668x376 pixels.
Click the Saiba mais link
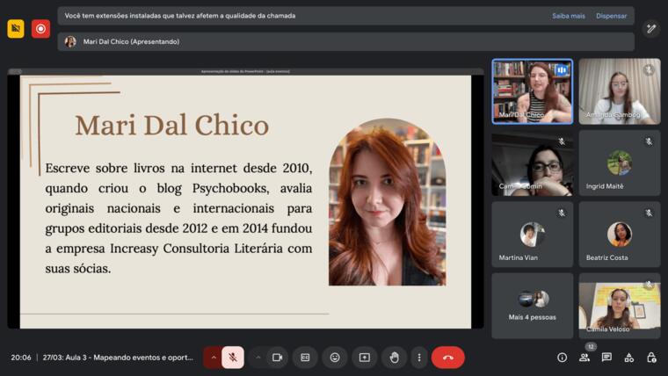point(569,16)
